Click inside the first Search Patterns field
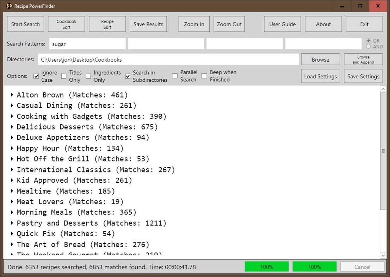The image size is (390, 277). click(87, 44)
